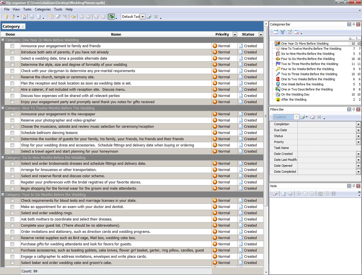Click the eraser clear filter icon
The height and width of the screenshot is (275, 362).
point(313,117)
